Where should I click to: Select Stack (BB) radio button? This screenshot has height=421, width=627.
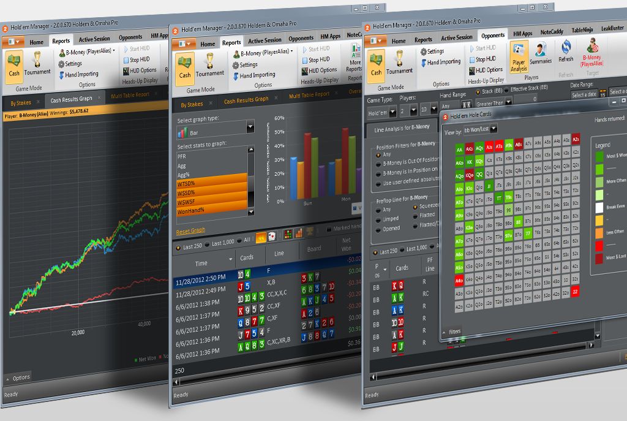(x=478, y=92)
